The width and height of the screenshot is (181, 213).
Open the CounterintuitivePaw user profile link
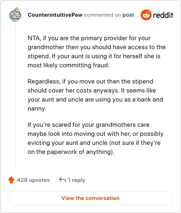point(55,15)
